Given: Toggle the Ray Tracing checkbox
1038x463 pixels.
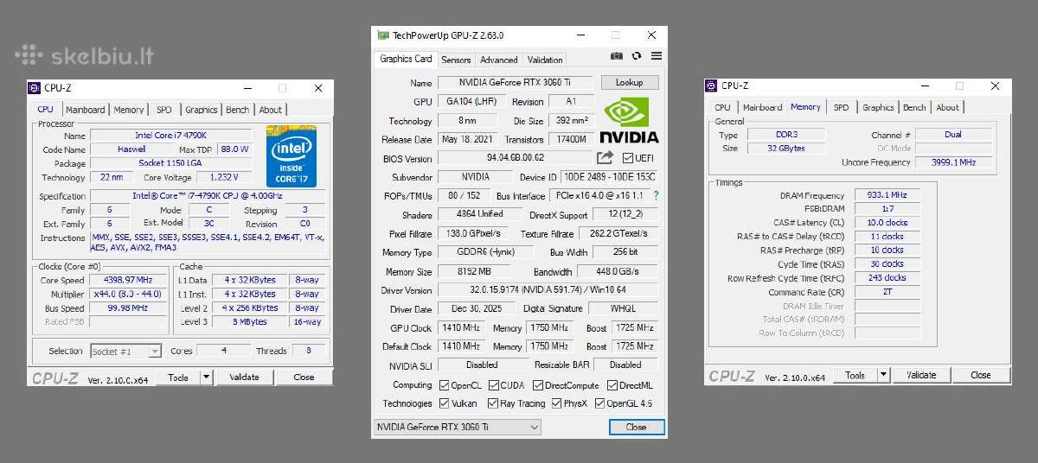Looking at the screenshot, I should tap(493, 403).
